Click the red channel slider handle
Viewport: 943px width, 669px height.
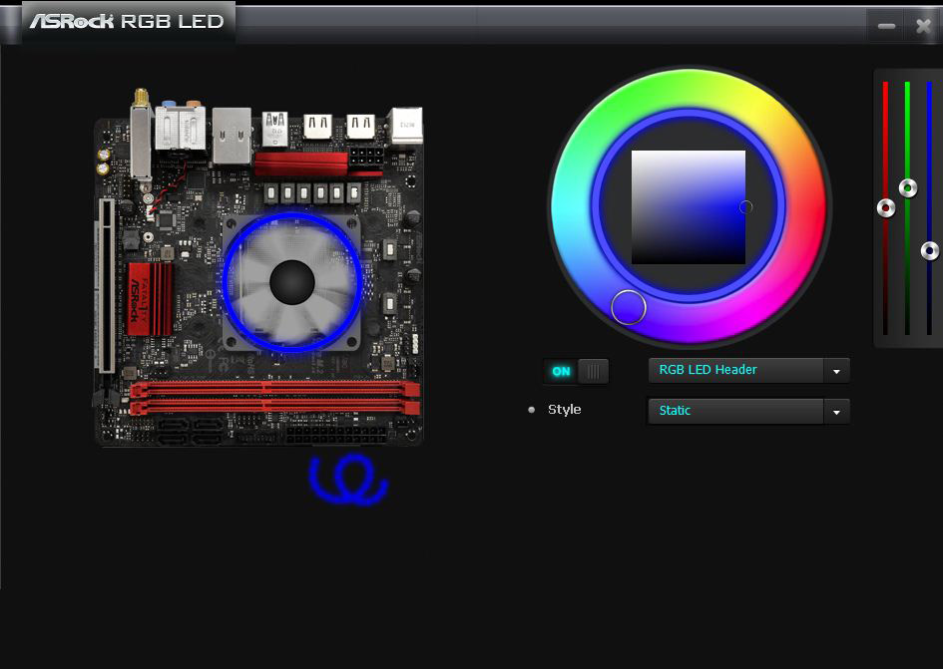tap(886, 208)
